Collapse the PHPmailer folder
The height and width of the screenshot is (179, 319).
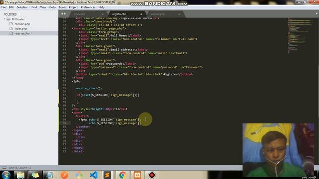coord(4,19)
